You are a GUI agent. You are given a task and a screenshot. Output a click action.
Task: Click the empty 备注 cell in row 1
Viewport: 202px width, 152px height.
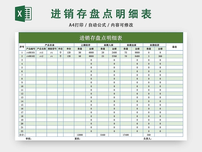pos(175,52)
